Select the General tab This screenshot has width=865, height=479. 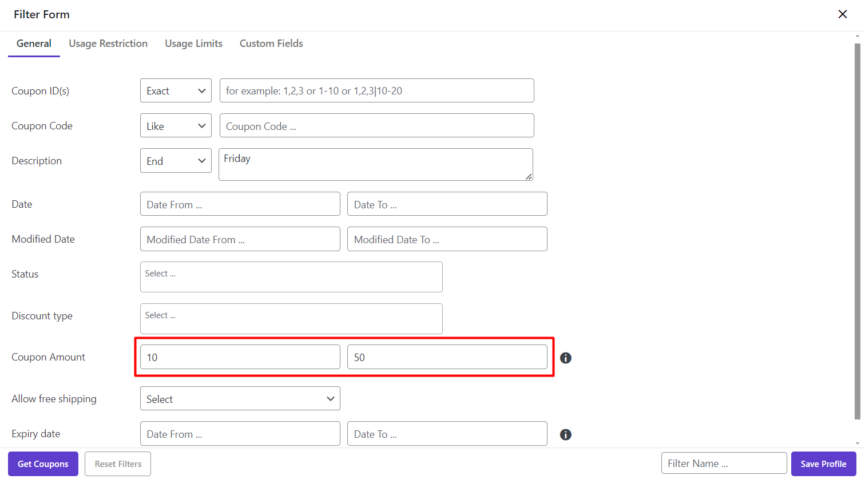[34, 43]
